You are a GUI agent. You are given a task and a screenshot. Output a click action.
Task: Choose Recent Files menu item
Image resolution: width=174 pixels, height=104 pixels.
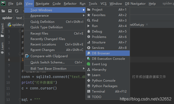coord(55,34)
